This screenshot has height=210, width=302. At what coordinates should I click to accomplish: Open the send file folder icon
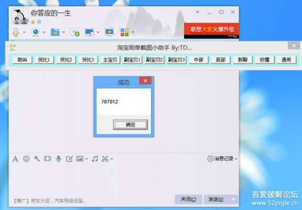click(55, 32)
